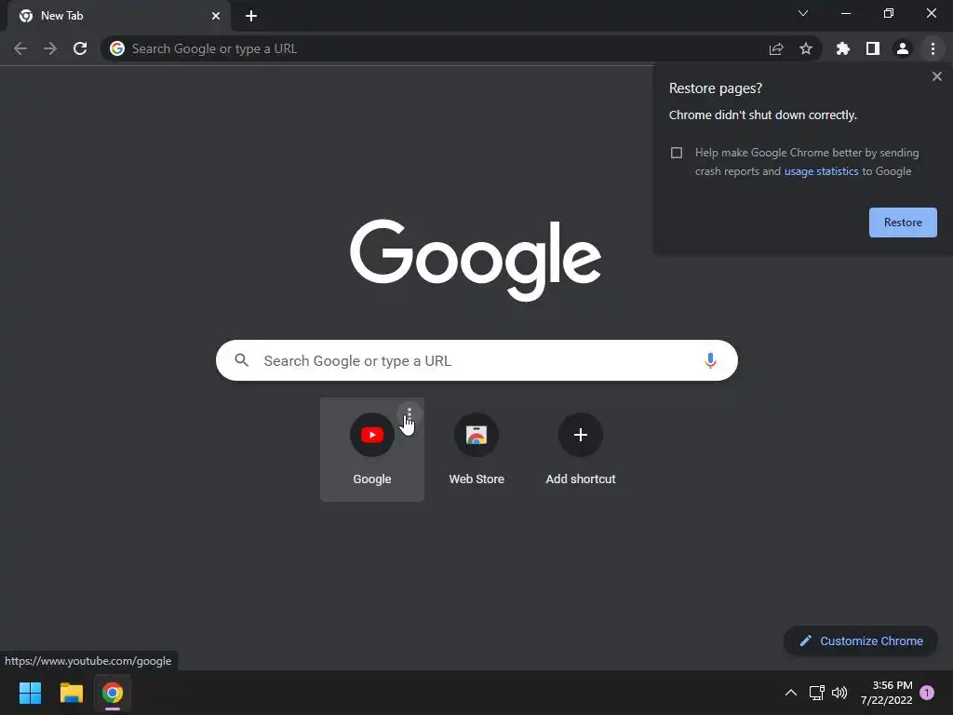Enable sending crash reports checkbox
This screenshot has width=953, height=715.
click(677, 153)
